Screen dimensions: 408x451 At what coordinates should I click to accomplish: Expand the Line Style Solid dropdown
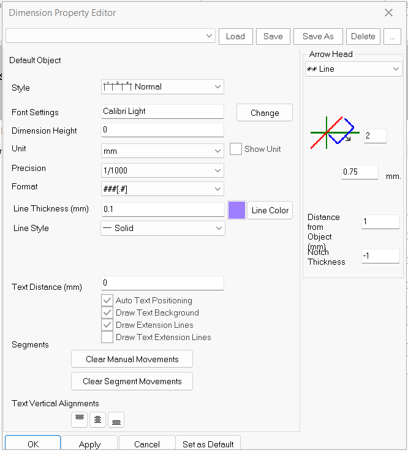coord(162,228)
